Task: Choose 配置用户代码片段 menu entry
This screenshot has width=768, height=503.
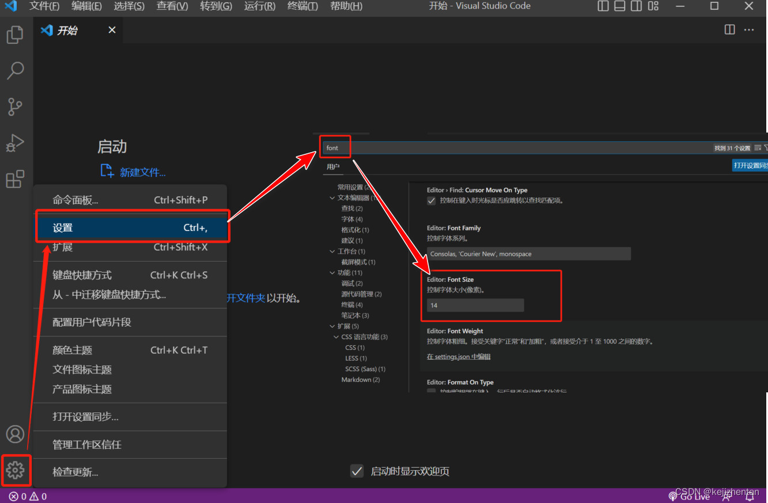Action: point(130,322)
